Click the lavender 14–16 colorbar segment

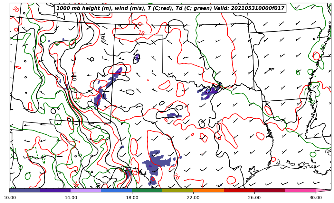click(86, 190)
